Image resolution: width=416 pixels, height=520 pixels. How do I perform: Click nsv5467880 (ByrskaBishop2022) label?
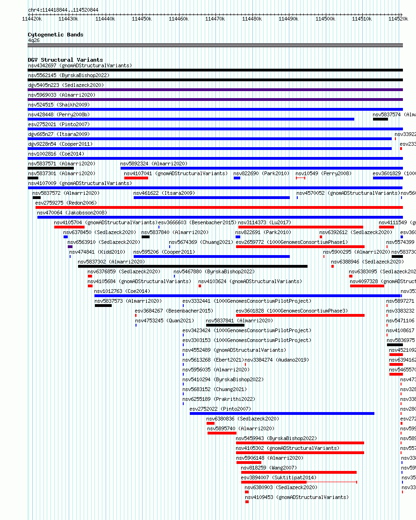(214, 271)
